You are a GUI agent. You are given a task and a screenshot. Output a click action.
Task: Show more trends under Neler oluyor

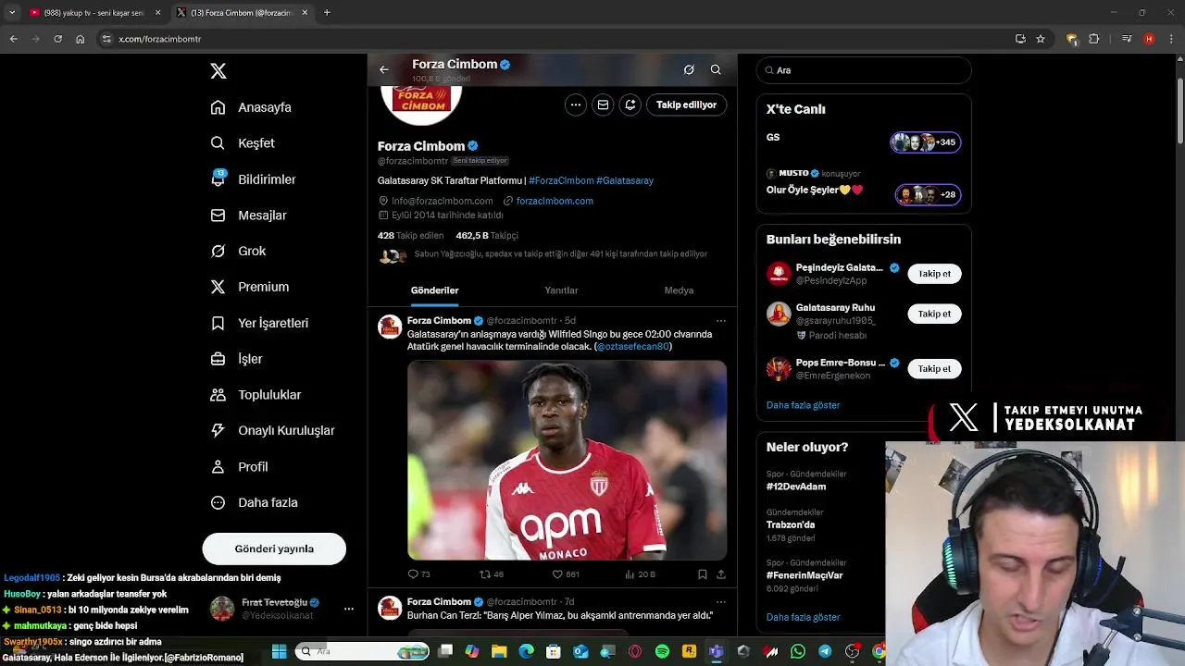(x=803, y=617)
